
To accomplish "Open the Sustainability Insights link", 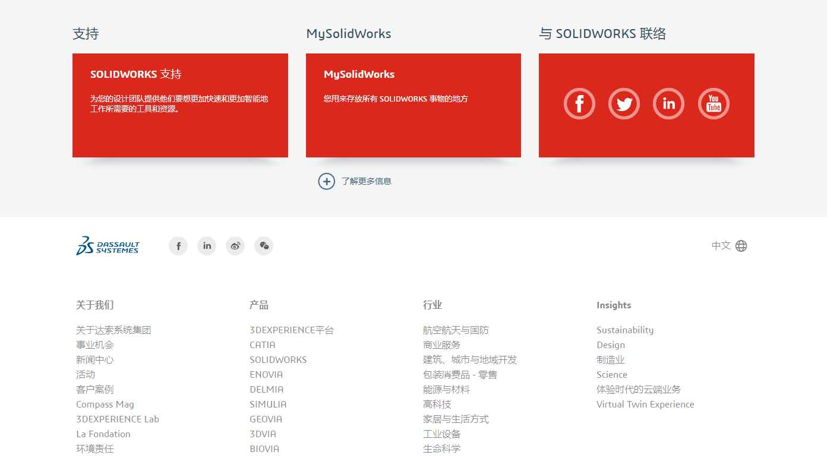I will (x=625, y=330).
